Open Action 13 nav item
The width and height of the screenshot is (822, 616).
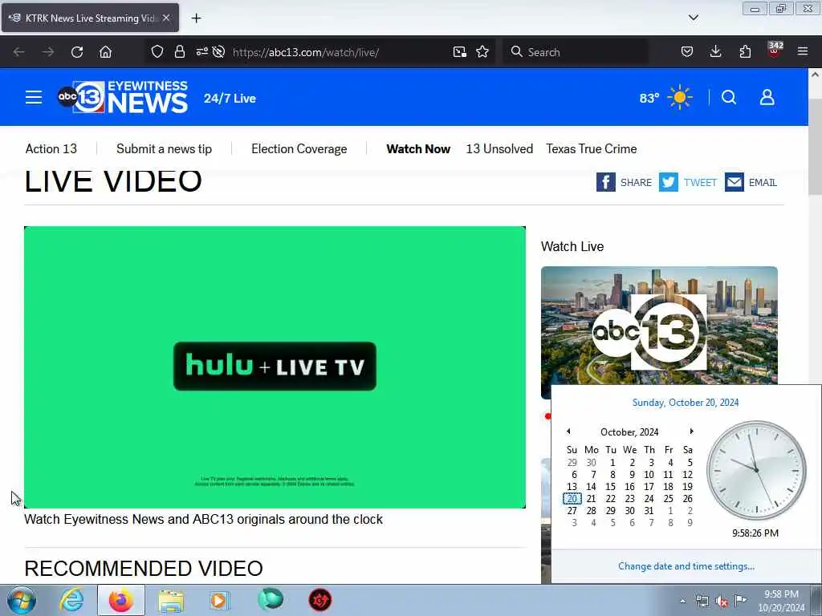tap(51, 148)
